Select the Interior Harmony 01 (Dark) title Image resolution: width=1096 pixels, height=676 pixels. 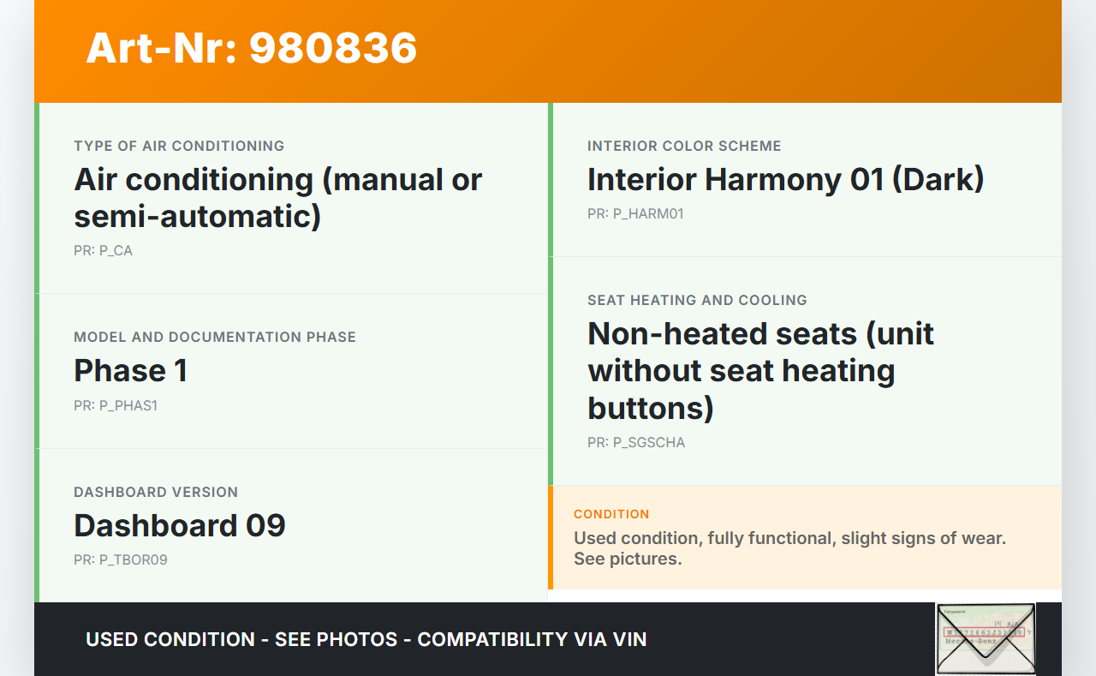coord(785,179)
